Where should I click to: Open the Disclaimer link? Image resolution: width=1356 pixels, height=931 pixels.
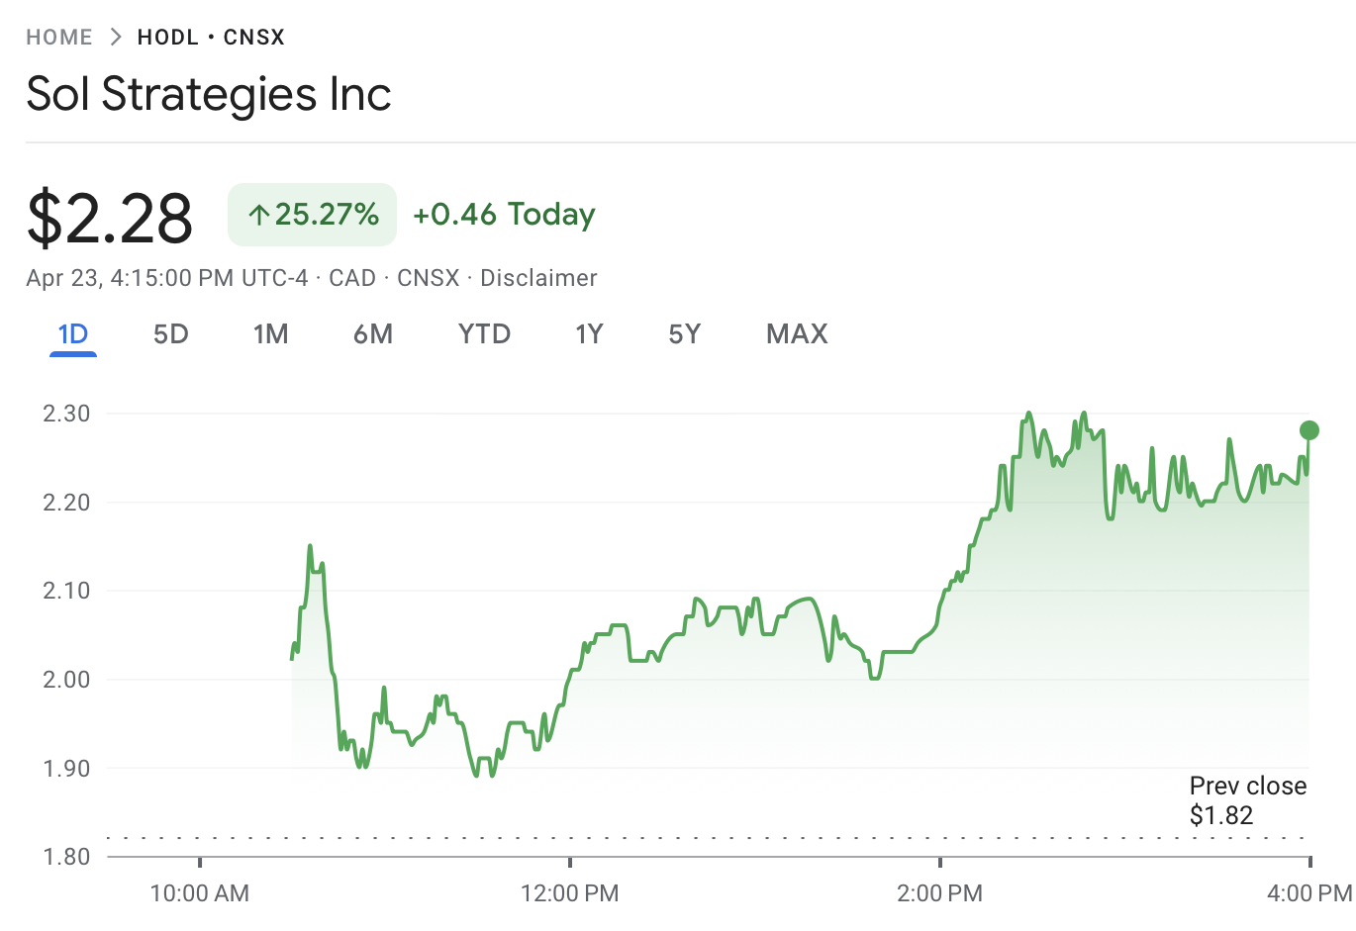pos(538,278)
